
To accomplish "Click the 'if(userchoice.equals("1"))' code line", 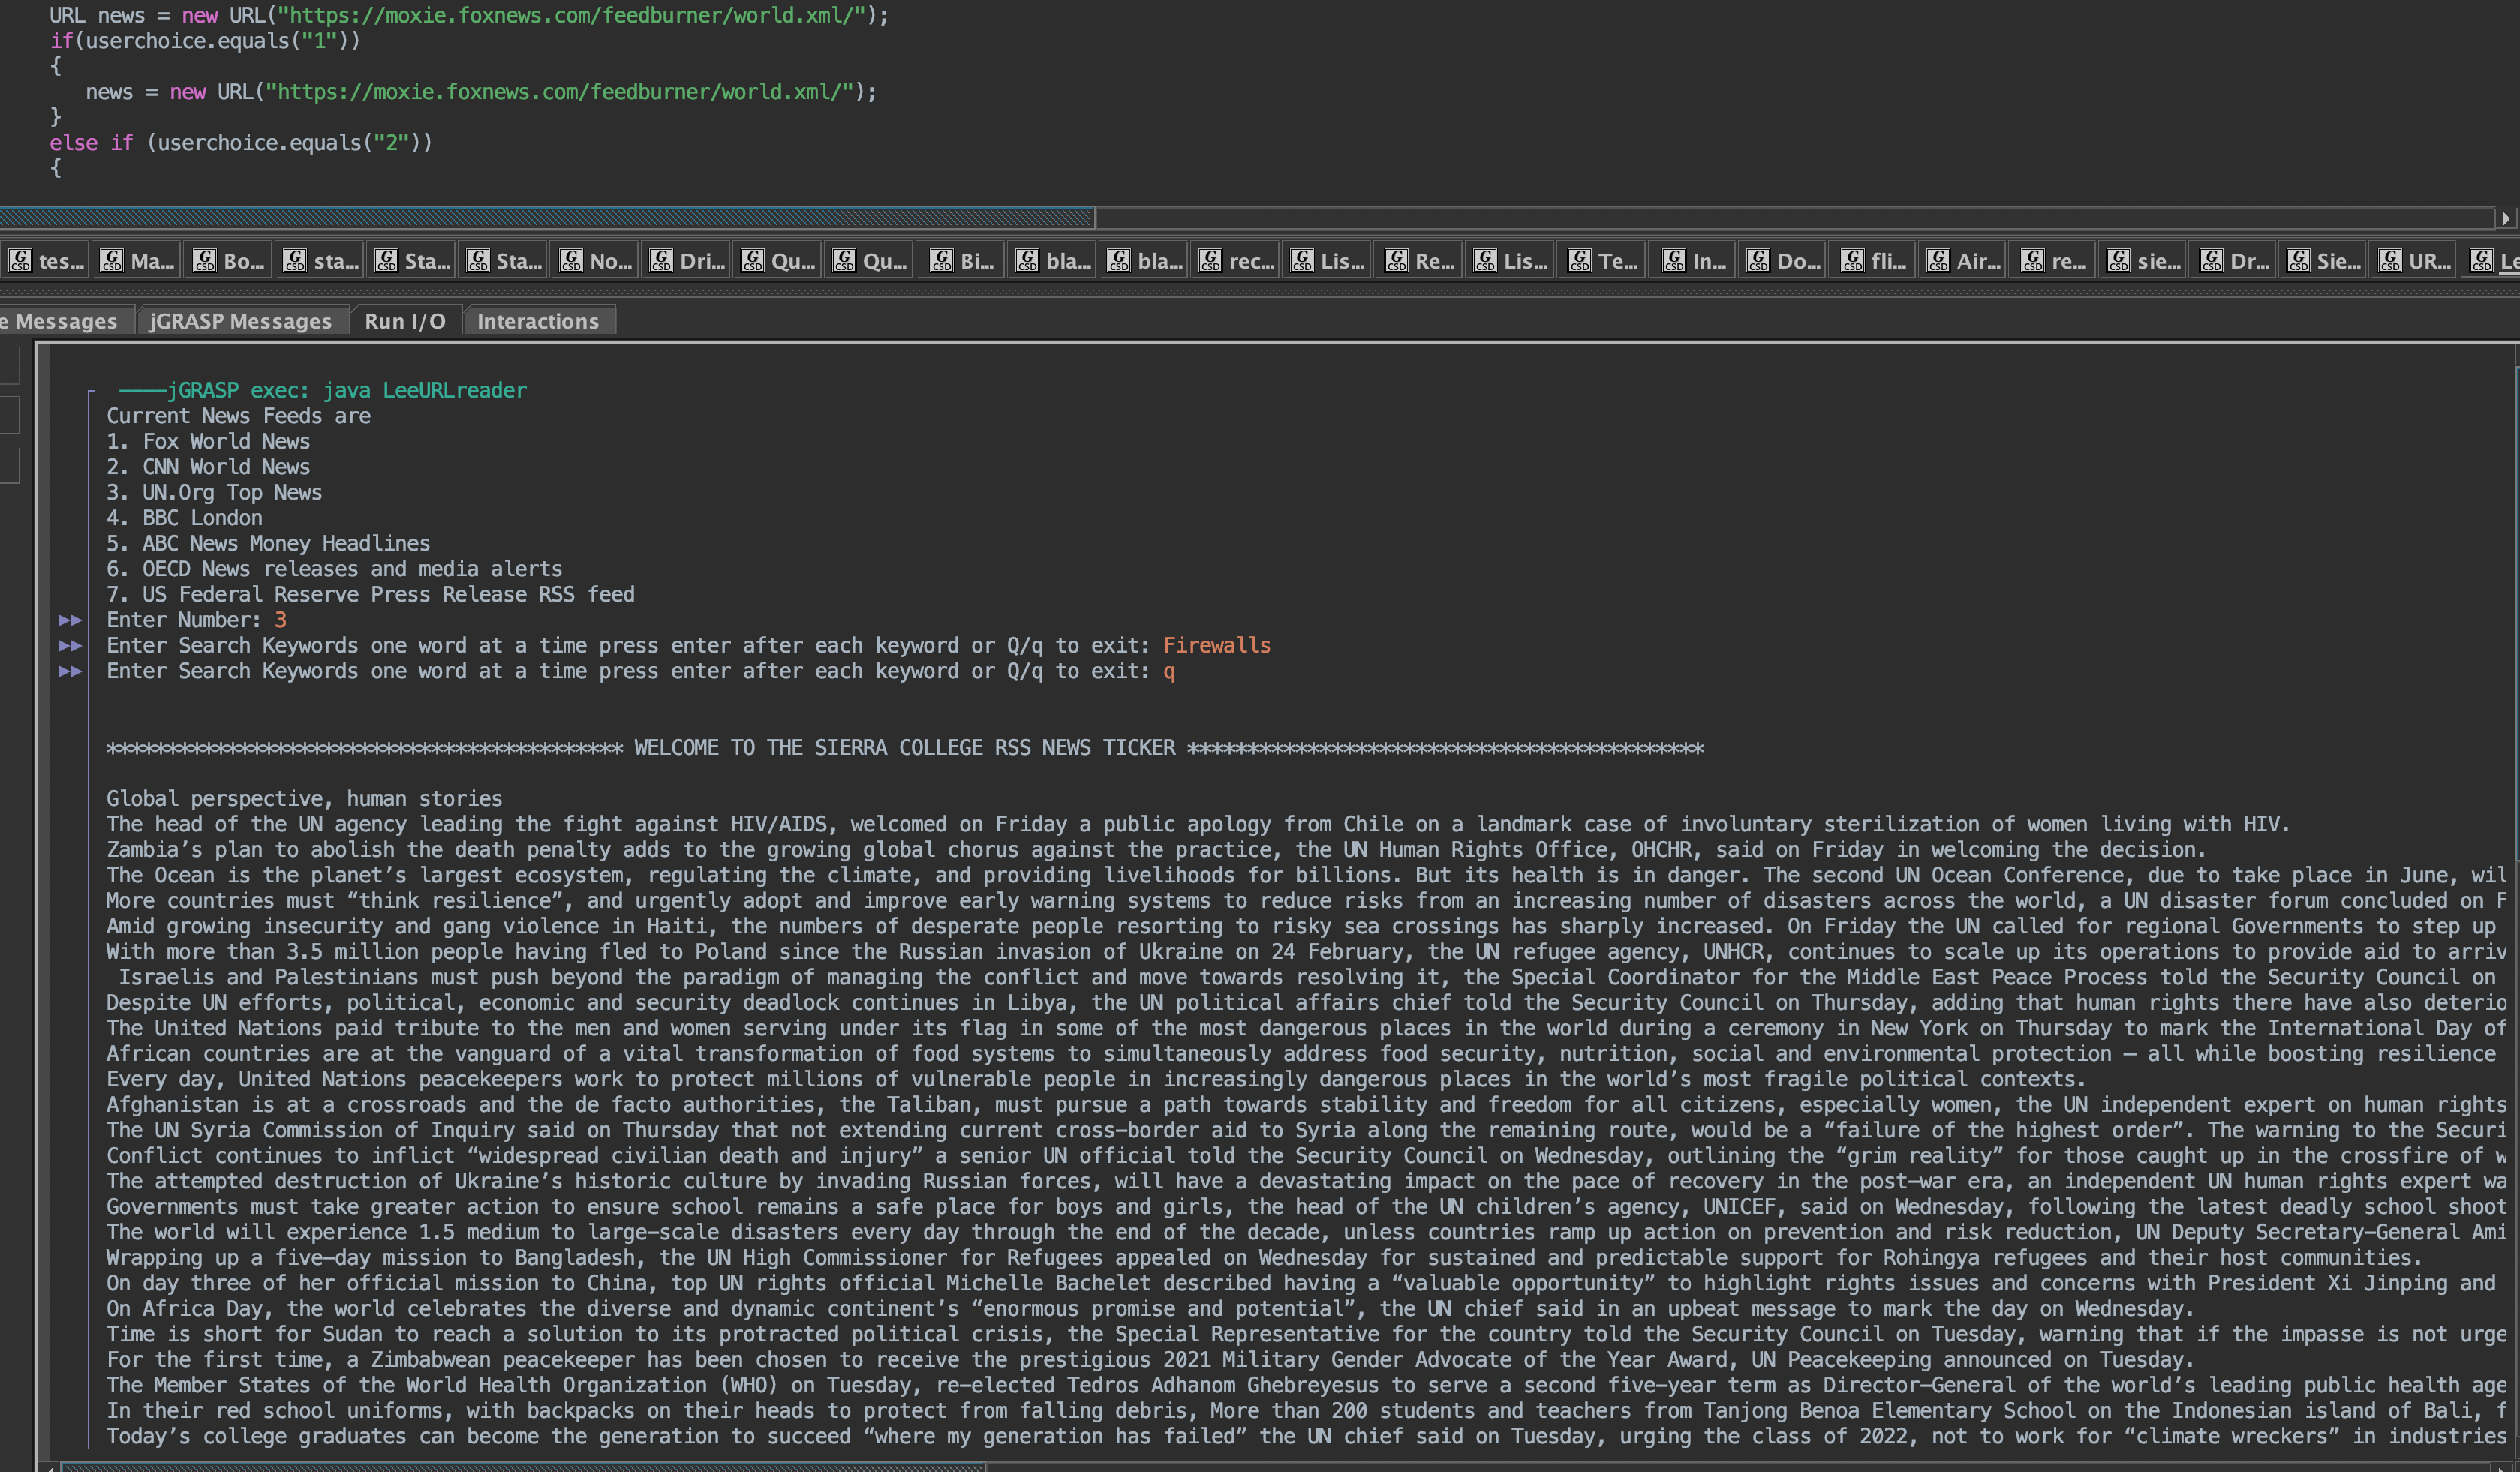I will [x=205, y=41].
